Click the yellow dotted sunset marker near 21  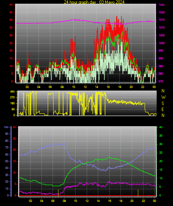click(x=138, y=193)
